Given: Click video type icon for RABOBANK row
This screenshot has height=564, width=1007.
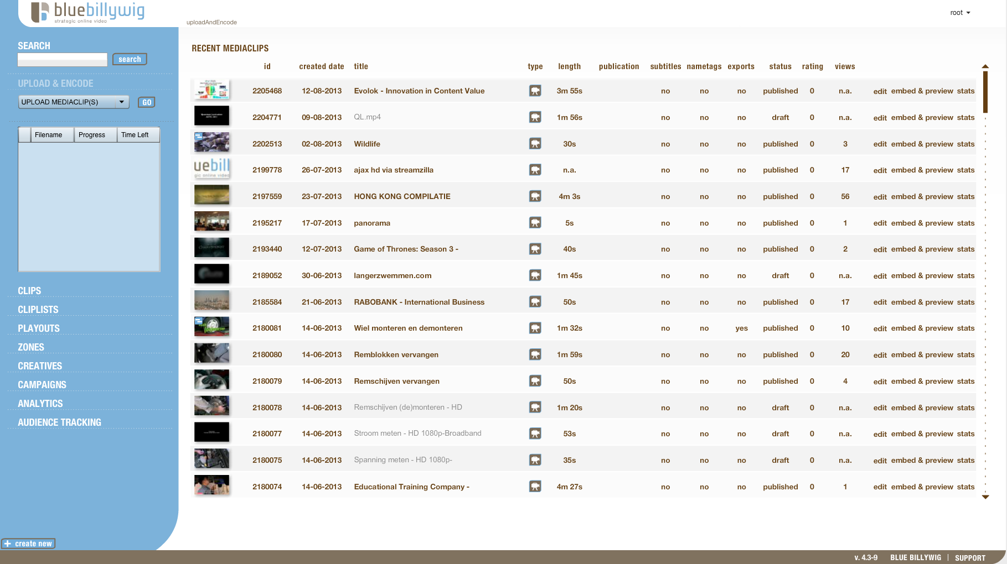Looking at the screenshot, I should tap(535, 302).
